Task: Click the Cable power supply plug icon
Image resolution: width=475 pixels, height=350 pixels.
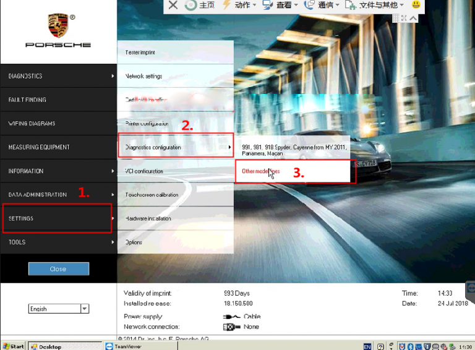Action: point(231,317)
